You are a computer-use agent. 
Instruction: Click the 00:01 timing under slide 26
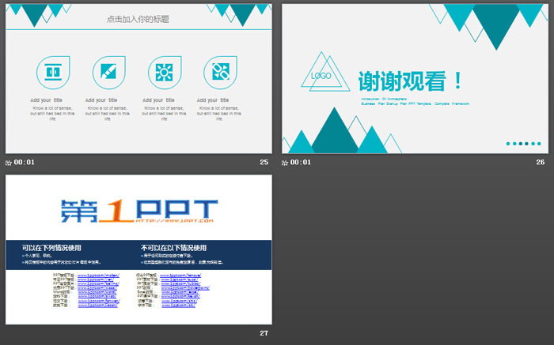point(301,162)
